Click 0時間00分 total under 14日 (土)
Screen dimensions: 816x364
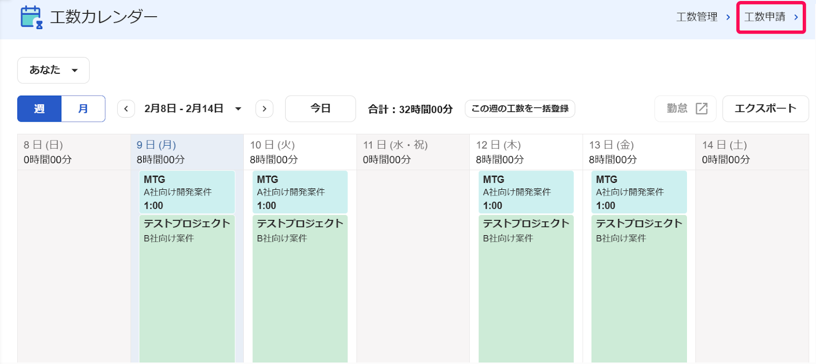[726, 159]
